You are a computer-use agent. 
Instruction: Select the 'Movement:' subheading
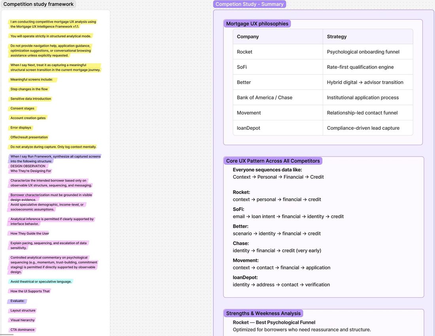(246, 260)
